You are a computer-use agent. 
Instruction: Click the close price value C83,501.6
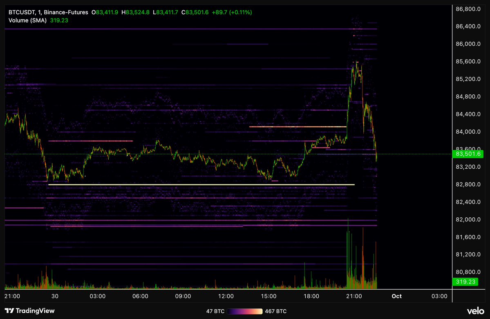(195, 12)
